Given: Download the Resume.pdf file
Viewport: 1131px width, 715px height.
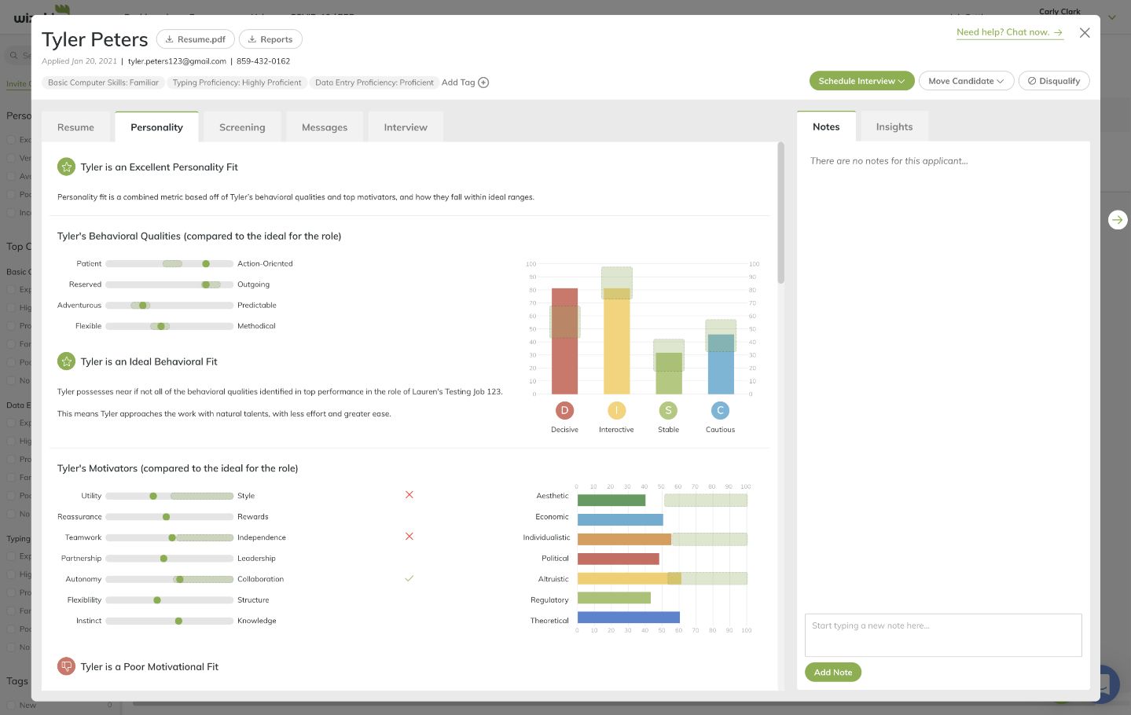Looking at the screenshot, I should click(x=195, y=39).
